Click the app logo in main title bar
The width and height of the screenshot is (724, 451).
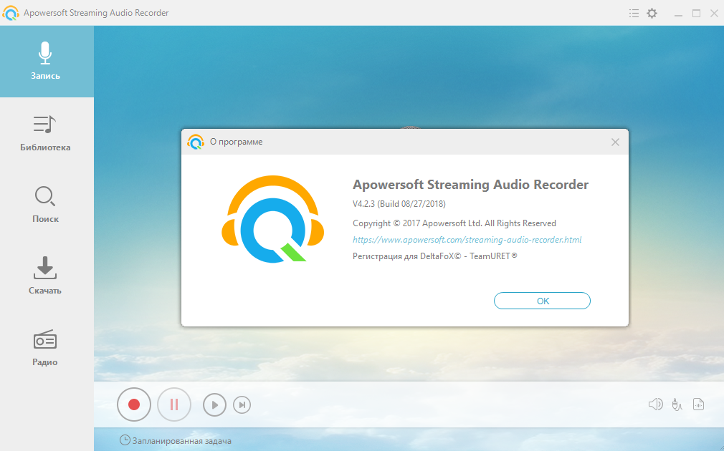11,13
